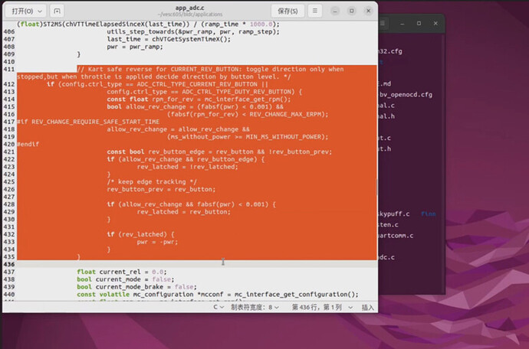Maximize the background terminal window
This screenshot has height=349, width=529.
point(419,23)
